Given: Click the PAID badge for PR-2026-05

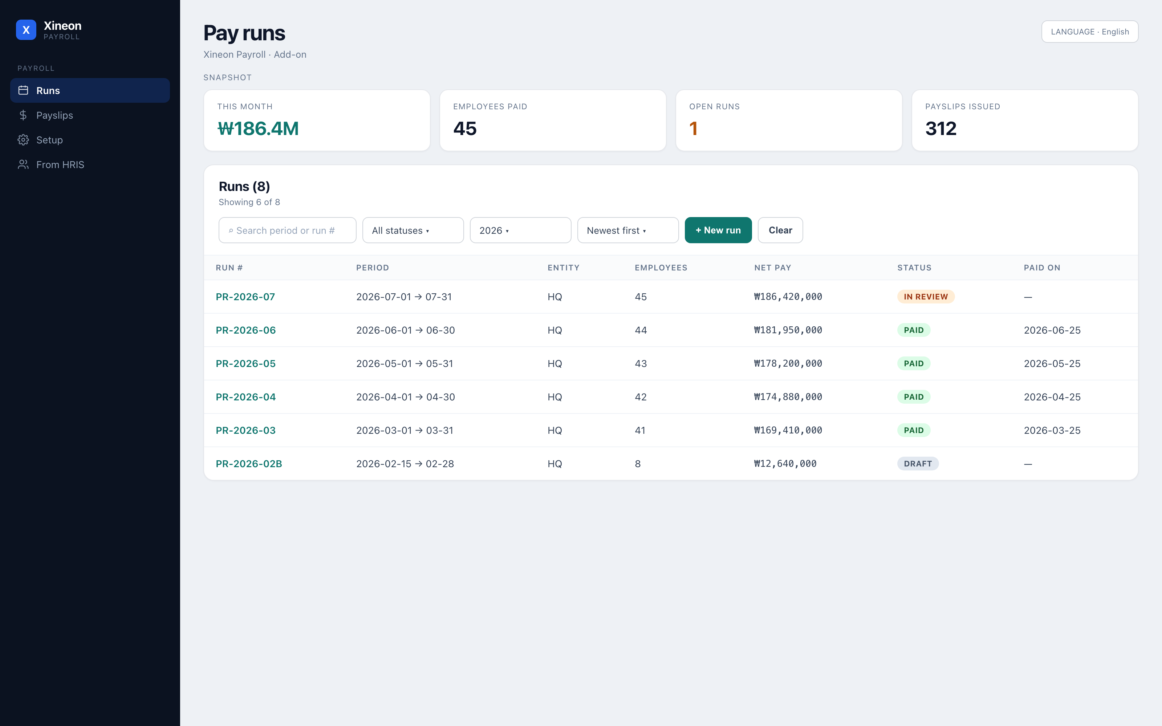Looking at the screenshot, I should click(x=914, y=363).
